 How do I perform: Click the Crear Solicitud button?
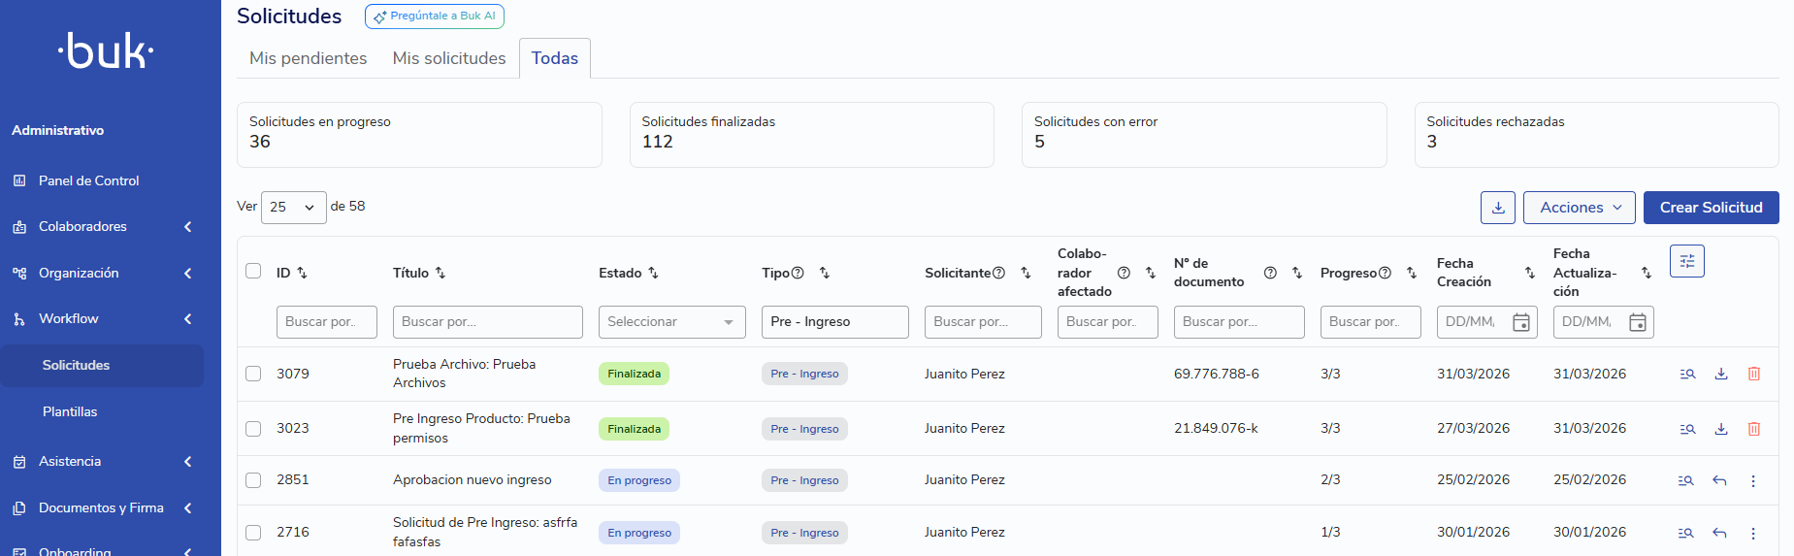1710,208
